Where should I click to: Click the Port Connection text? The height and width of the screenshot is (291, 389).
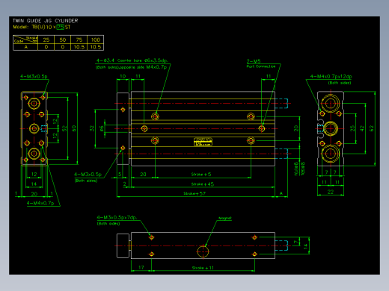pyautogui.click(x=261, y=66)
